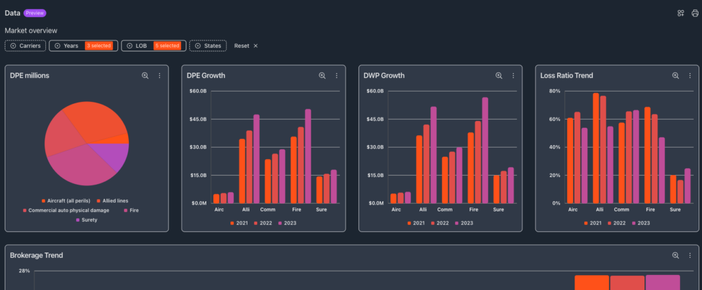Viewport: 702px width, 290px height.
Task: Open the LOB filter dropdown
Action: pyautogui.click(x=154, y=46)
